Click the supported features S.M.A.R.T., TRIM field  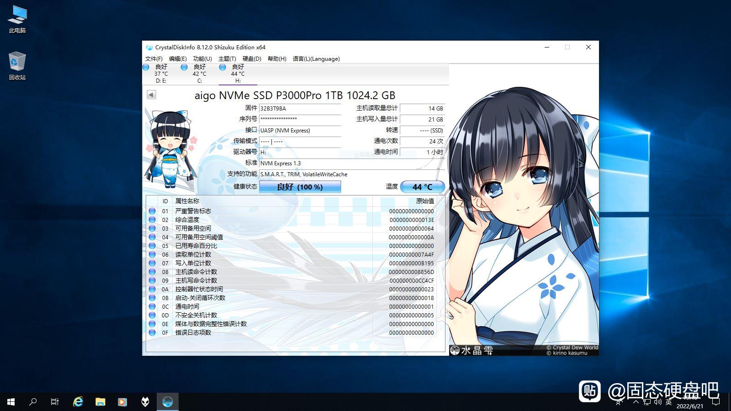pyautogui.click(x=352, y=174)
